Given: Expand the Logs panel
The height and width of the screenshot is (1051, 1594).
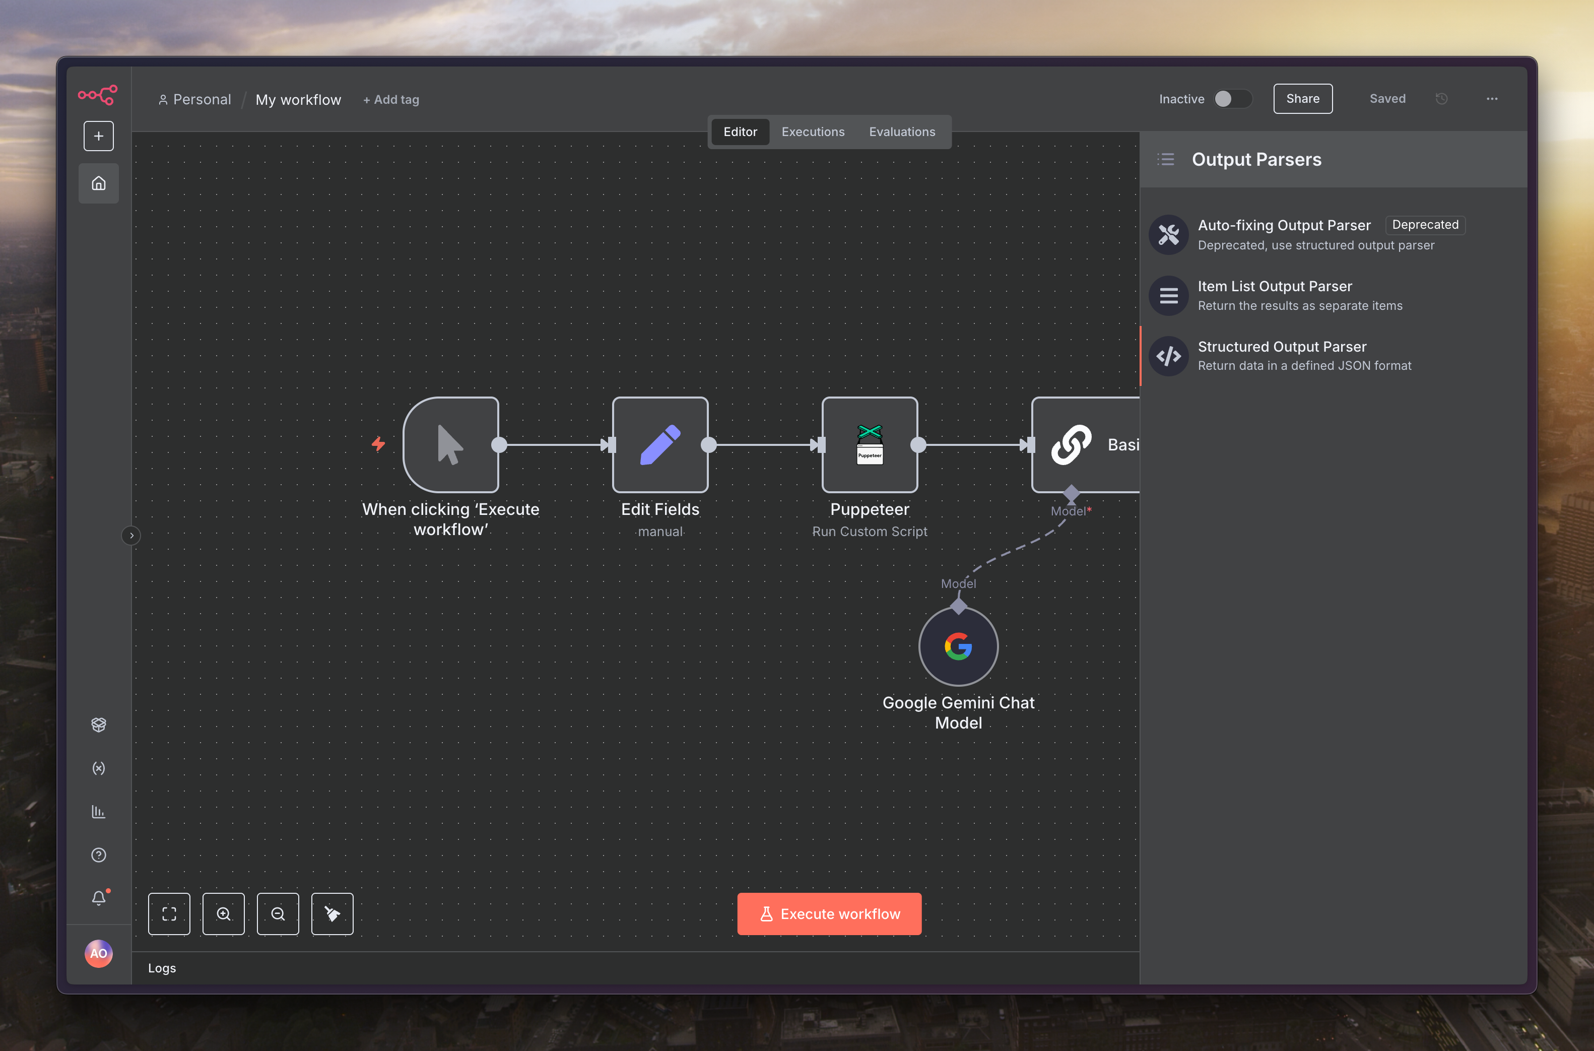Looking at the screenshot, I should coord(162,968).
